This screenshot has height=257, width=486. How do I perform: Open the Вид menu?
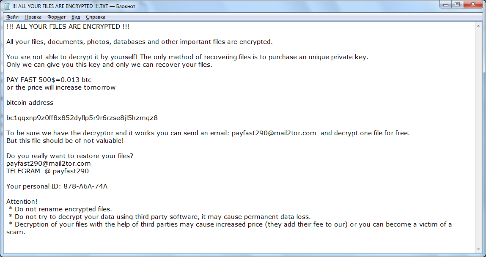pos(76,17)
